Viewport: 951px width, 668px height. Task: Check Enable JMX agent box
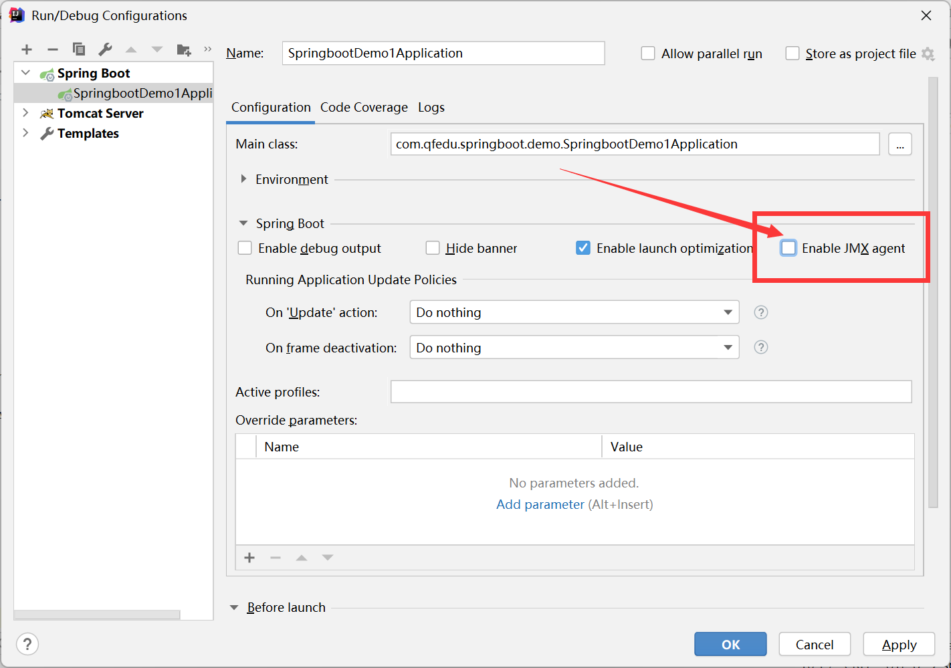(788, 248)
